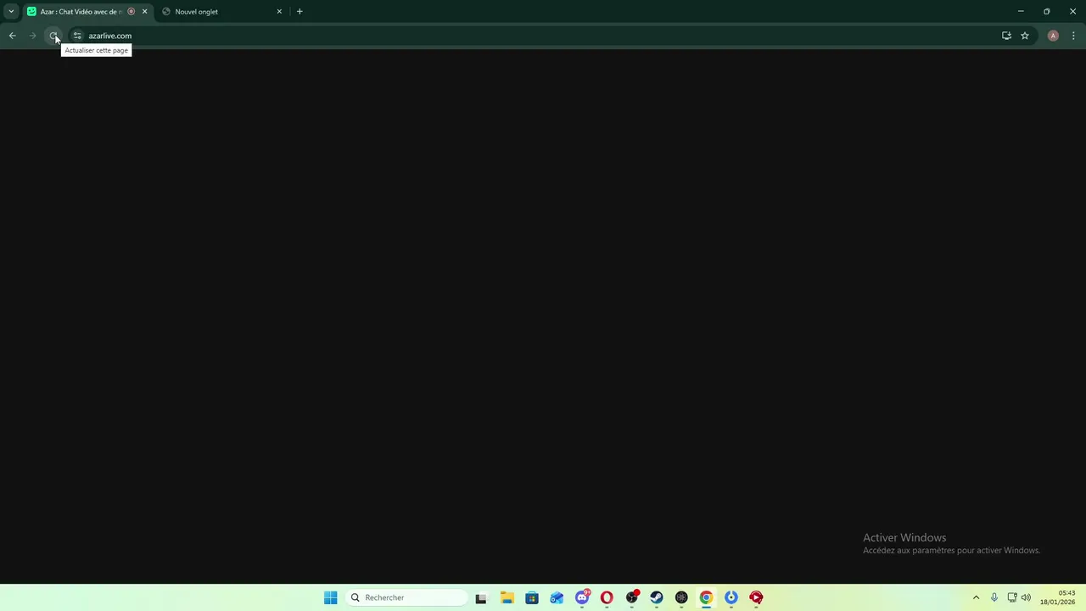
Task: Open the Windows Start menu
Action: (330, 597)
